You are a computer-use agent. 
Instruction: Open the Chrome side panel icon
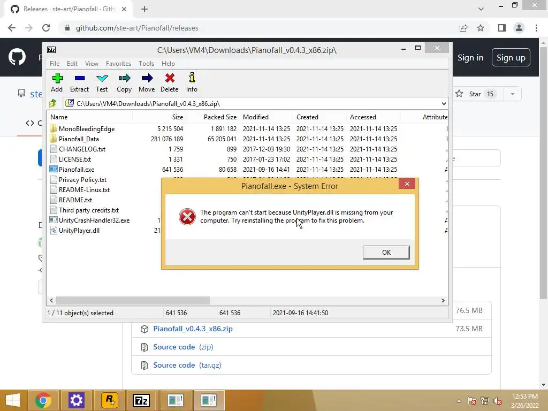coord(502,28)
